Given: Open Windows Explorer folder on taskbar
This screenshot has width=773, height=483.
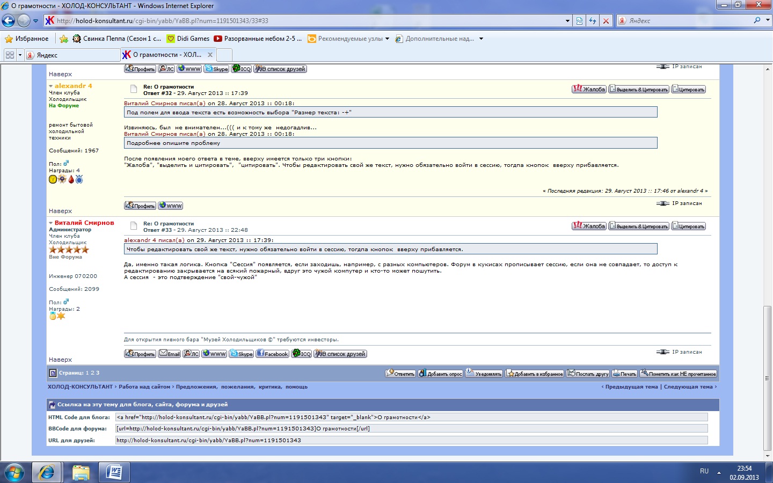Looking at the screenshot, I should click(81, 472).
